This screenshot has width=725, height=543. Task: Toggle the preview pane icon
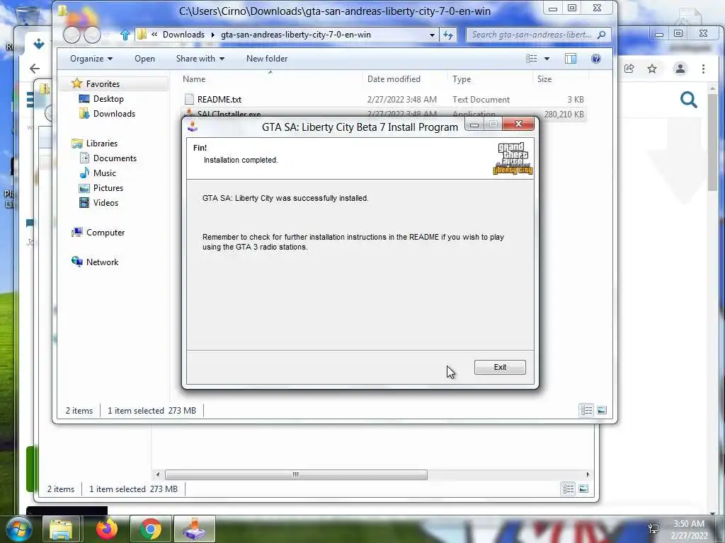(571, 59)
